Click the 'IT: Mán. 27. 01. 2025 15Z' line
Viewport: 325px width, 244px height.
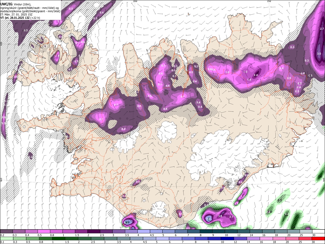coord(16,14)
